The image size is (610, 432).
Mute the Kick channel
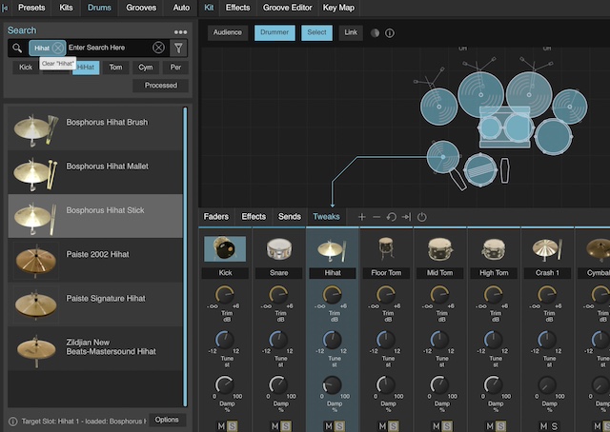click(220, 425)
